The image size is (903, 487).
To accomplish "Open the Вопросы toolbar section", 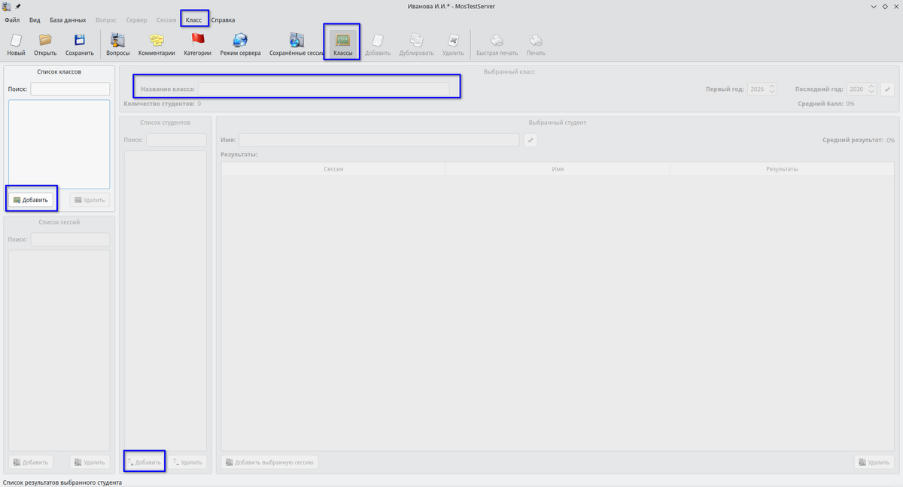I will tap(118, 44).
